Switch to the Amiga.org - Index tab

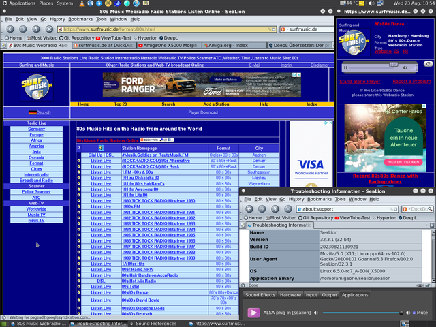(x=234, y=46)
